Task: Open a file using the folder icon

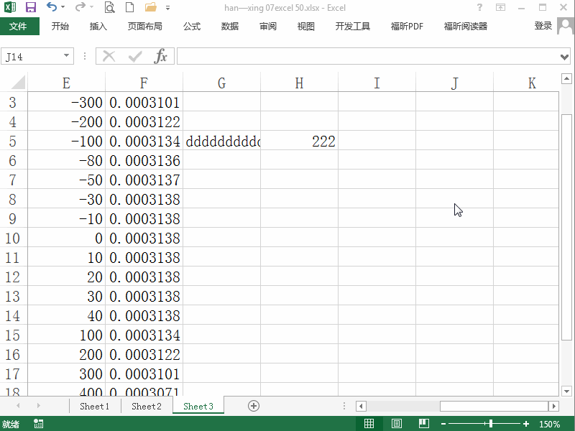Action: pyautogui.click(x=150, y=7)
